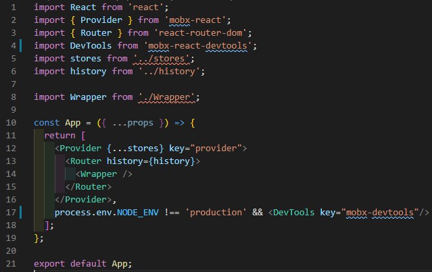Click the arrow => on line 10
The image size is (432, 272).
179,123
